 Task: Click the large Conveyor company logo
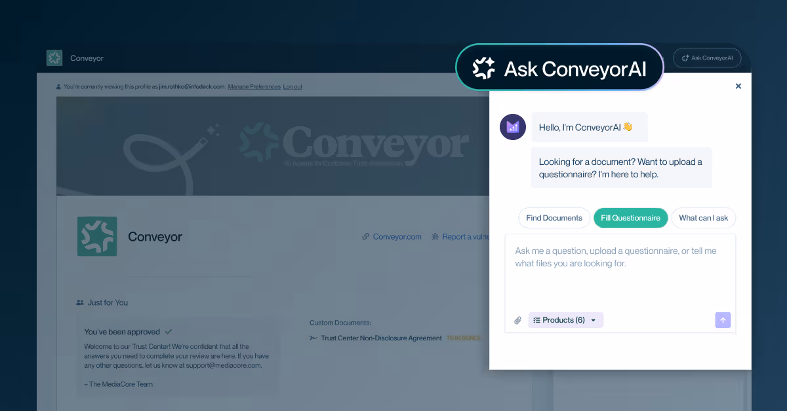coord(97,236)
